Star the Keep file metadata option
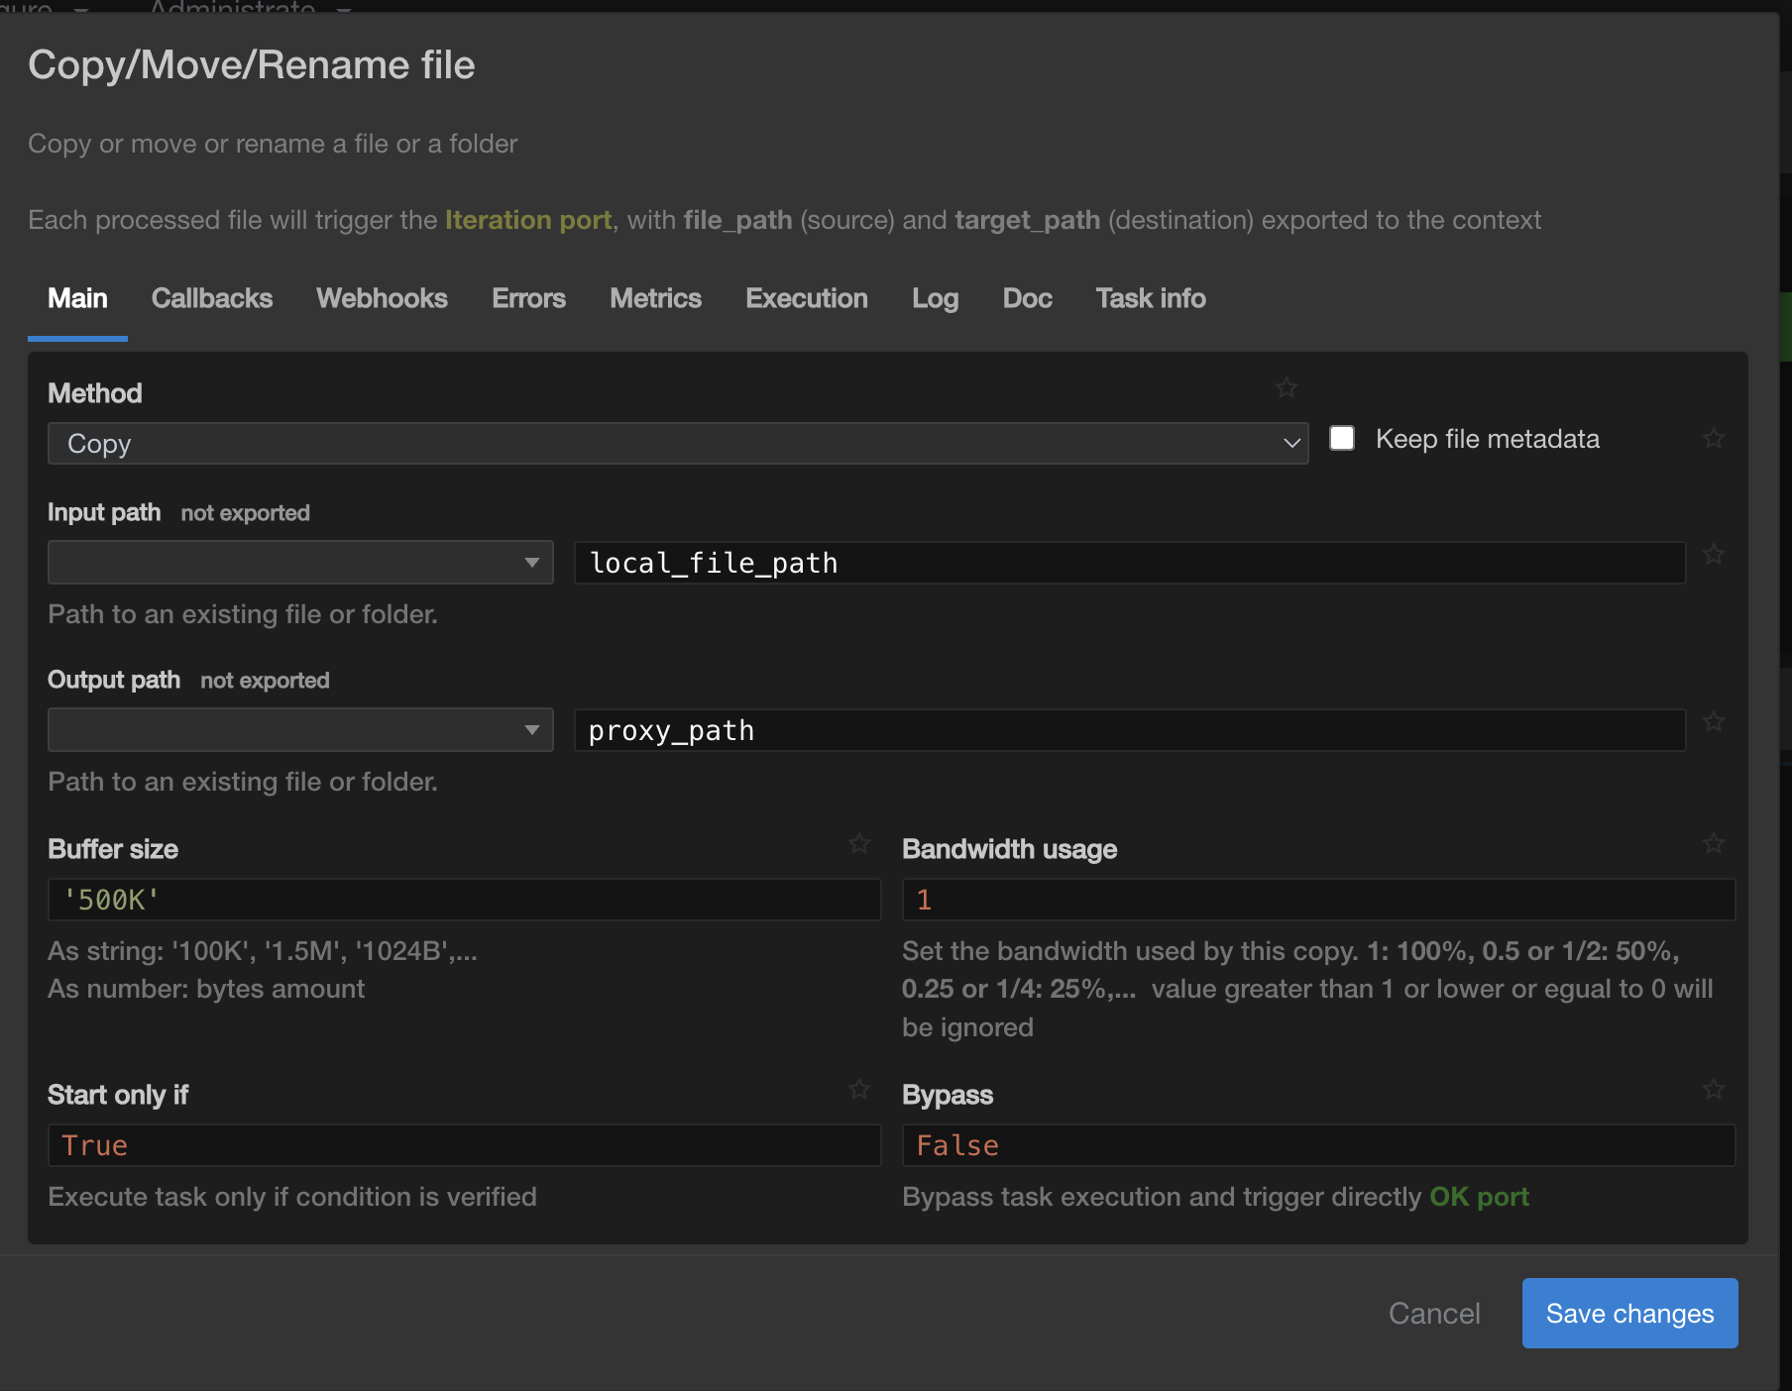The image size is (1792, 1391). tap(1714, 438)
